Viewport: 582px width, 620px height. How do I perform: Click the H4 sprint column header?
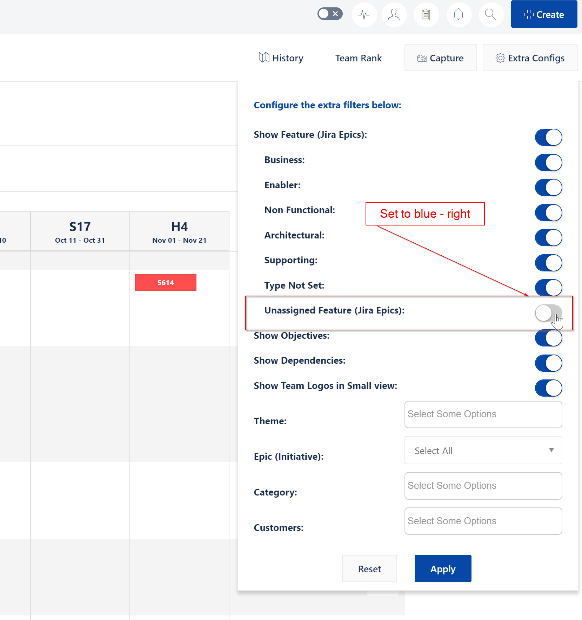point(179,231)
